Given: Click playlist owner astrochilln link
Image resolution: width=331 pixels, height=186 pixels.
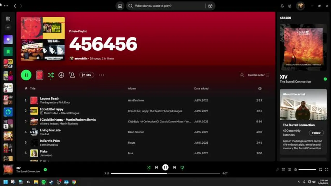Looking at the screenshot, I should (81, 59).
